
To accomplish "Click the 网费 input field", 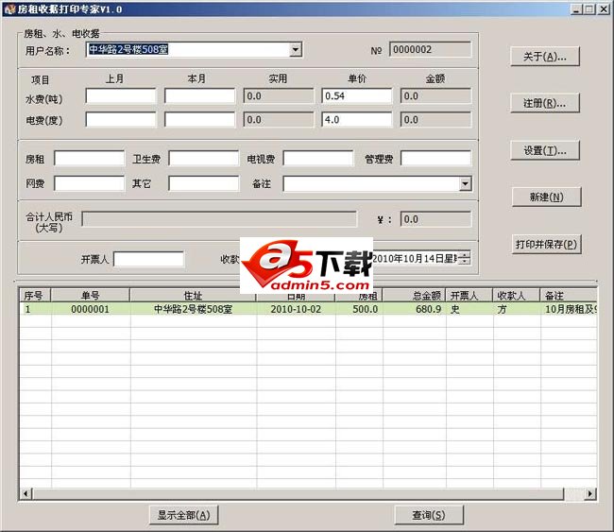I will (90, 183).
